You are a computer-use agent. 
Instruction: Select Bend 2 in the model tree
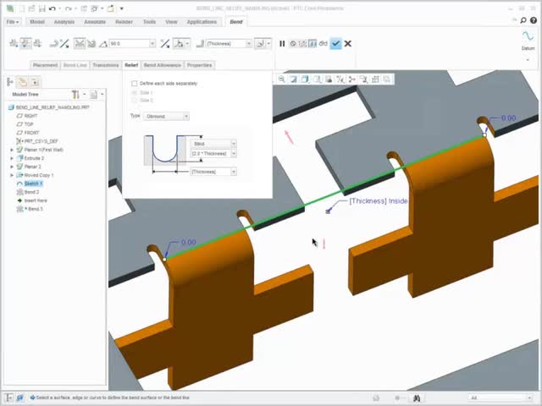point(31,192)
